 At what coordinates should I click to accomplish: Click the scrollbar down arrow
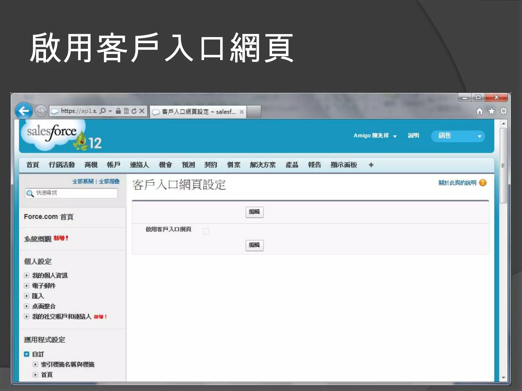503,378
